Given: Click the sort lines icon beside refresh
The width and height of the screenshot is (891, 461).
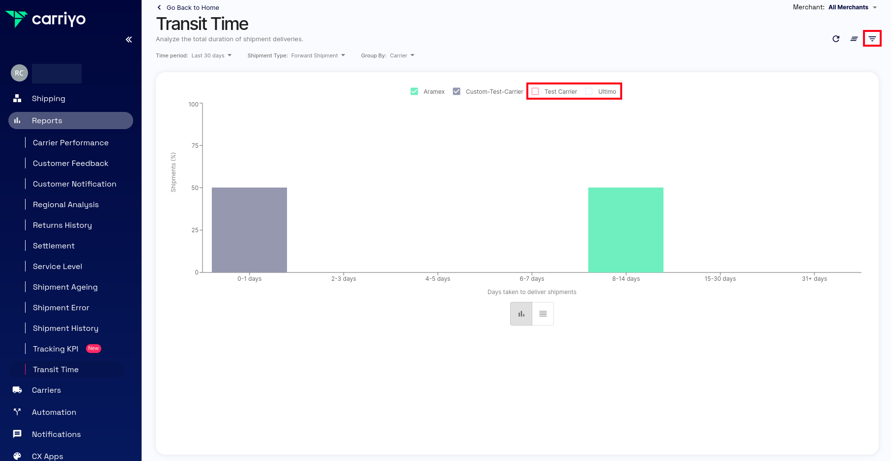Looking at the screenshot, I should click(854, 39).
